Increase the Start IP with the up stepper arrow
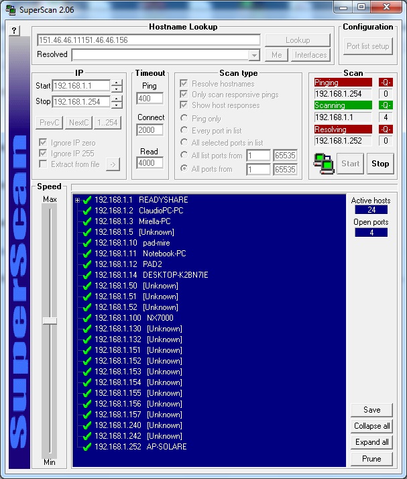The image size is (407, 479). [x=117, y=83]
